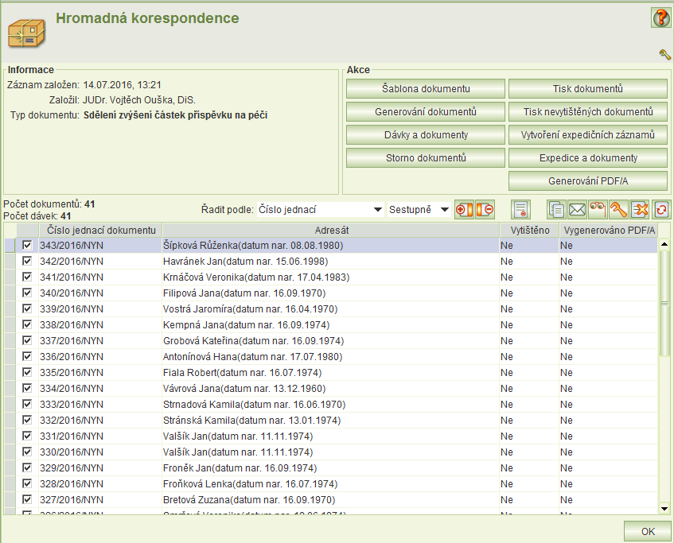Click the refresh arrows icon
Viewport: 674px width, 543px height.
[x=661, y=209]
